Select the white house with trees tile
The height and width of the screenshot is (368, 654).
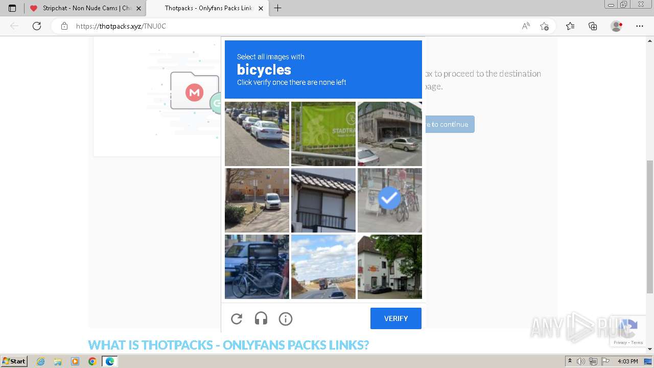click(x=390, y=267)
